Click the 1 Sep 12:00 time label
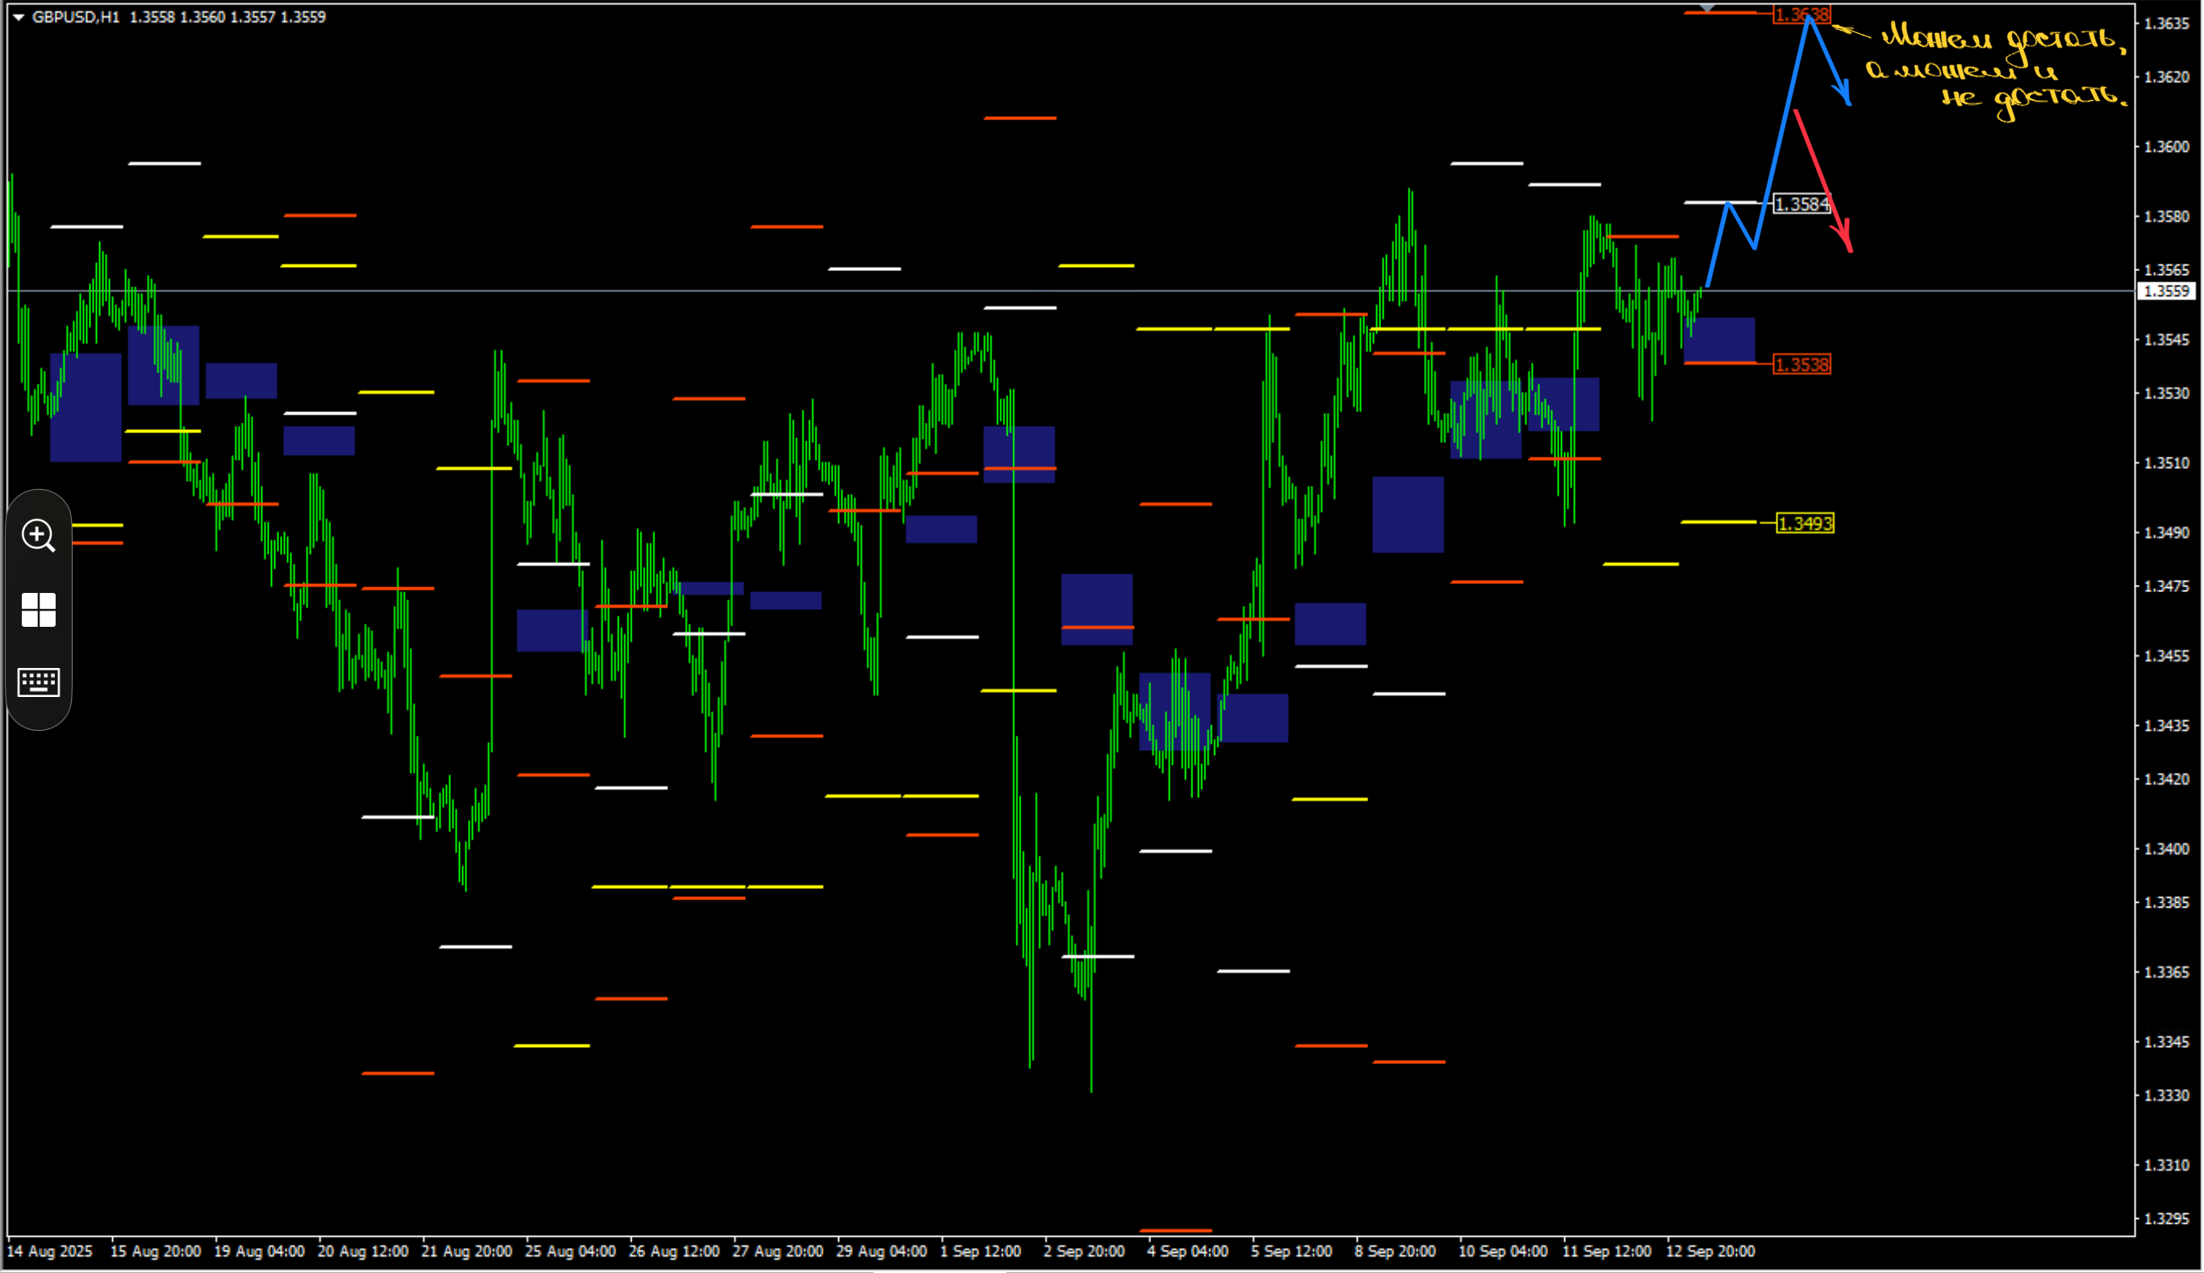 click(x=980, y=1251)
